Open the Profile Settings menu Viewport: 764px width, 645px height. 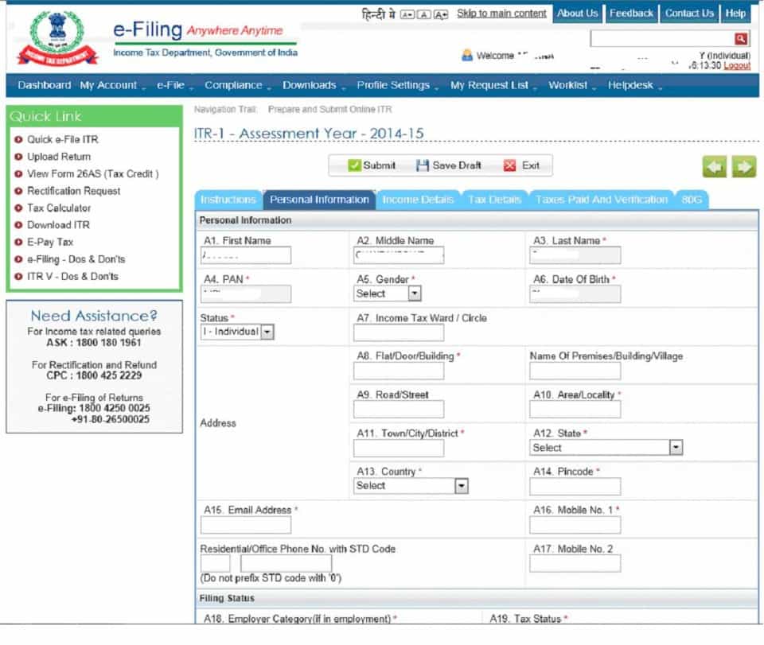pos(397,86)
